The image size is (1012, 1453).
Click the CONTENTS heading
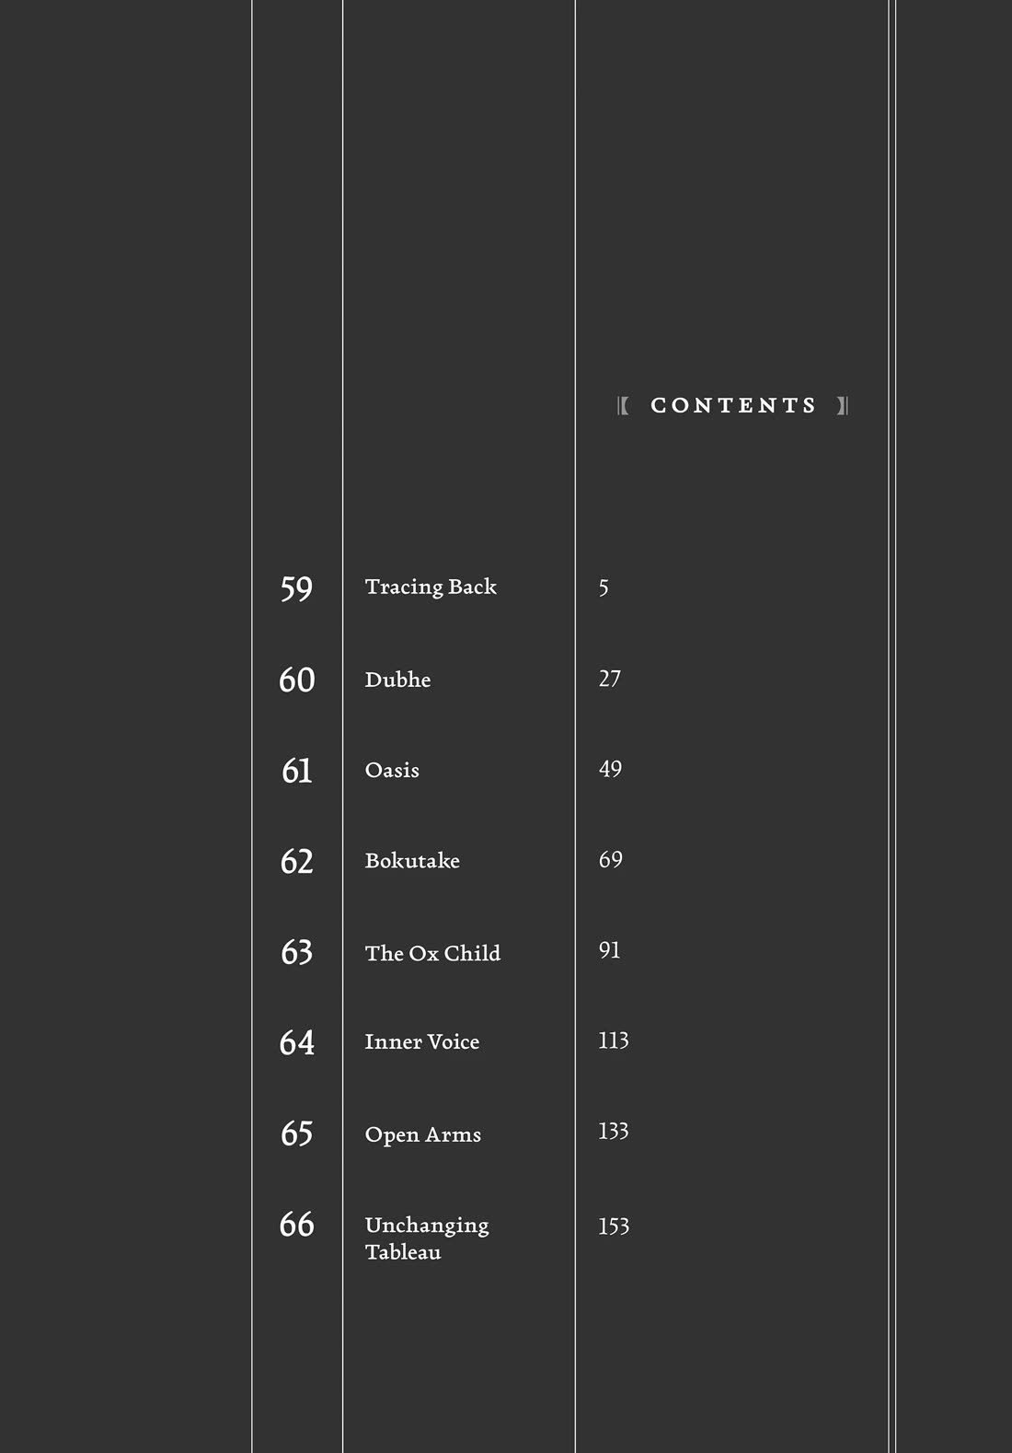pyautogui.click(x=733, y=406)
